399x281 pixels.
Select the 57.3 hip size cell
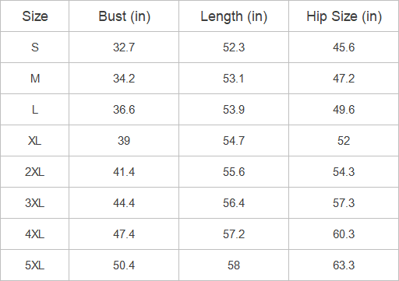coord(344,203)
